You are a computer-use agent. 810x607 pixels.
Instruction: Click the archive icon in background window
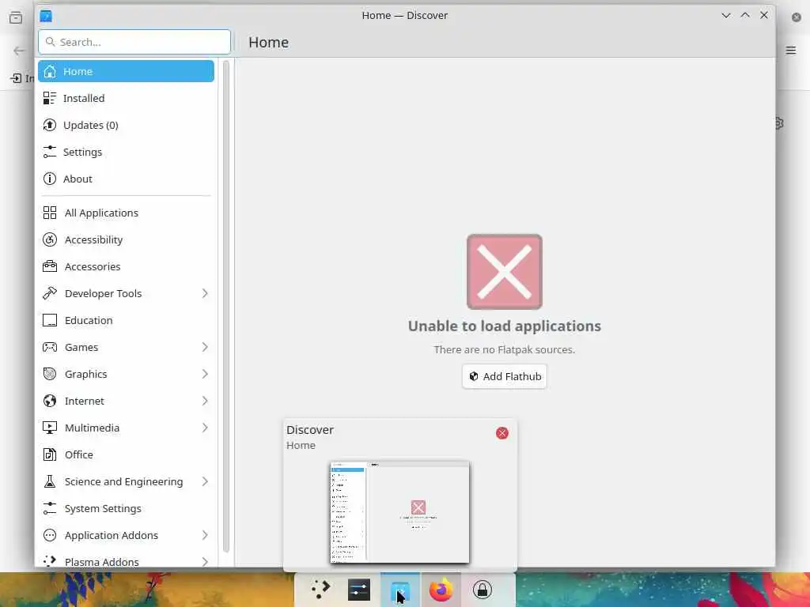(x=16, y=18)
